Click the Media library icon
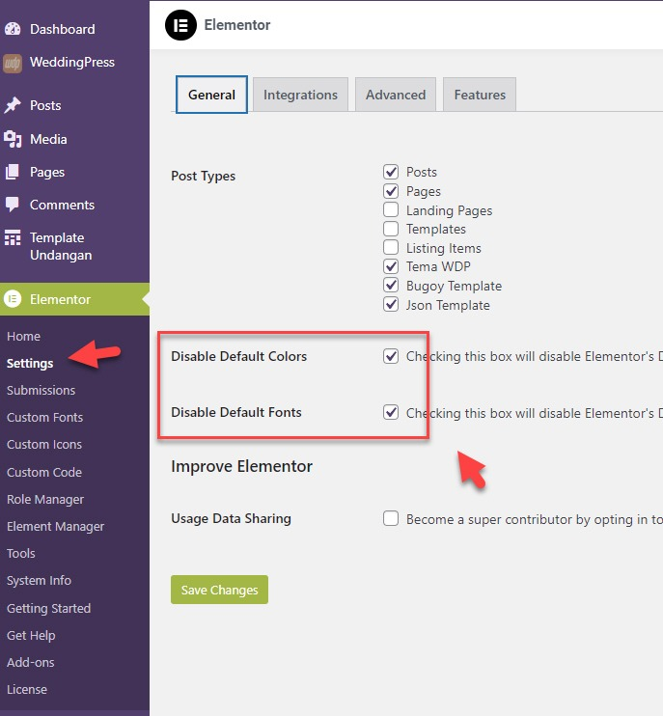Image resolution: width=663 pixels, height=716 pixels. (x=13, y=139)
